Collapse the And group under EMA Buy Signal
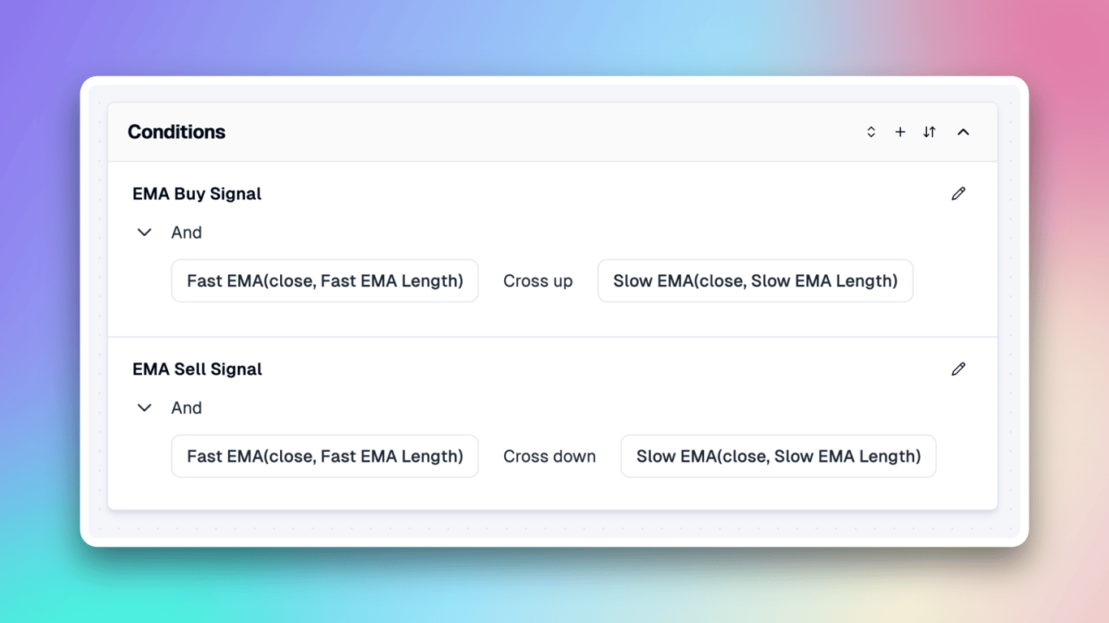1109x623 pixels. click(145, 233)
